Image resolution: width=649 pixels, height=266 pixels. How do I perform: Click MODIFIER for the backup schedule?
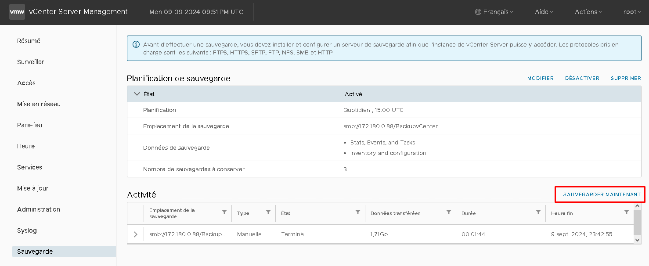(541, 78)
